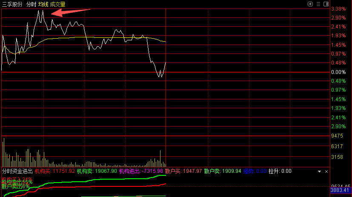The height and width of the screenshot is (197, 352).
Task: Click the 成交量 label in header
Action: coord(57,4)
